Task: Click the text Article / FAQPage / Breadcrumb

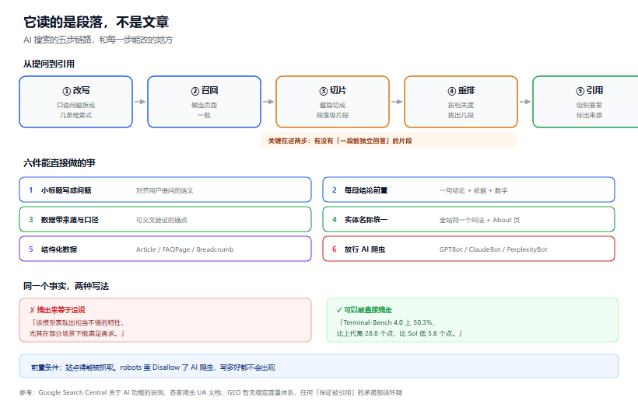Action: click(184, 249)
